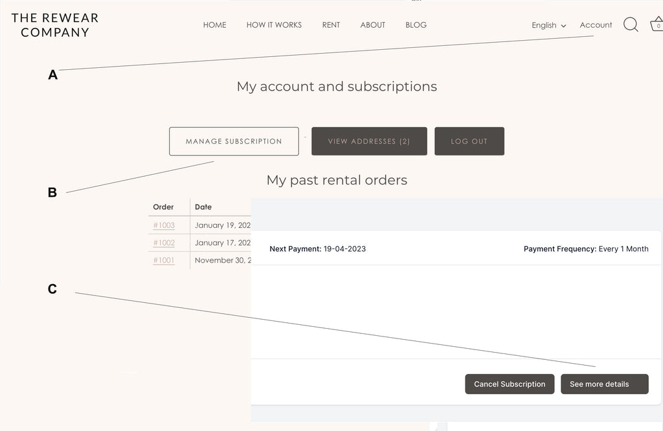The width and height of the screenshot is (663, 431).
Task: Navigate to the About page
Action: [x=373, y=25]
